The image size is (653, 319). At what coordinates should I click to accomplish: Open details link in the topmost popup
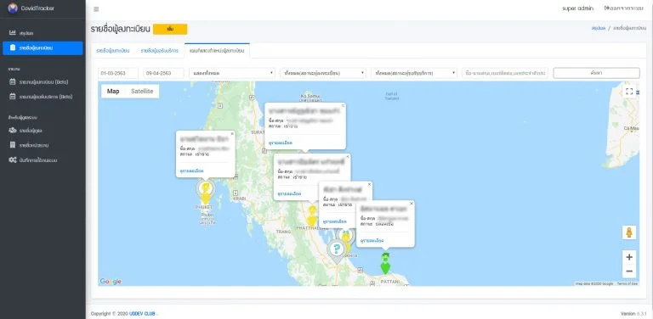coord(281,143)
